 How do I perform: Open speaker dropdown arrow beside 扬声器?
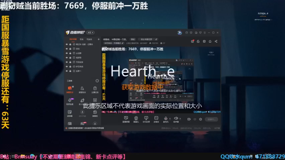coord(180,119)
